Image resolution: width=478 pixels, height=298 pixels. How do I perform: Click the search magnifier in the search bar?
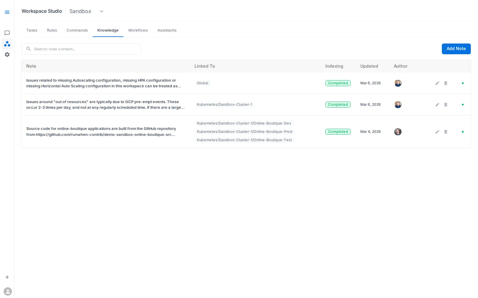(28, 49)
